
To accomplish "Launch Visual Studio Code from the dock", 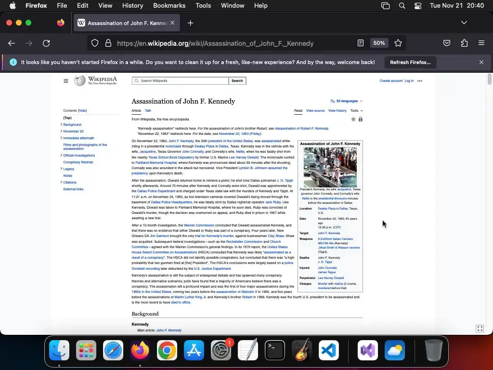I will [x=329, y=350].
